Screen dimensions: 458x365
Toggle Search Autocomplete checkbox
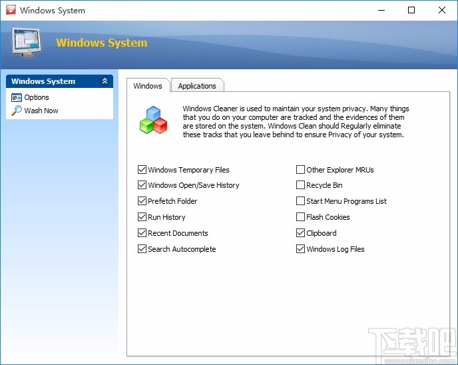[x=142, y=248]
